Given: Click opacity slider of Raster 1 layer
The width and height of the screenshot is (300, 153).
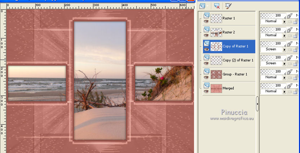Looking at the screenshot, I should pos(273,16).
